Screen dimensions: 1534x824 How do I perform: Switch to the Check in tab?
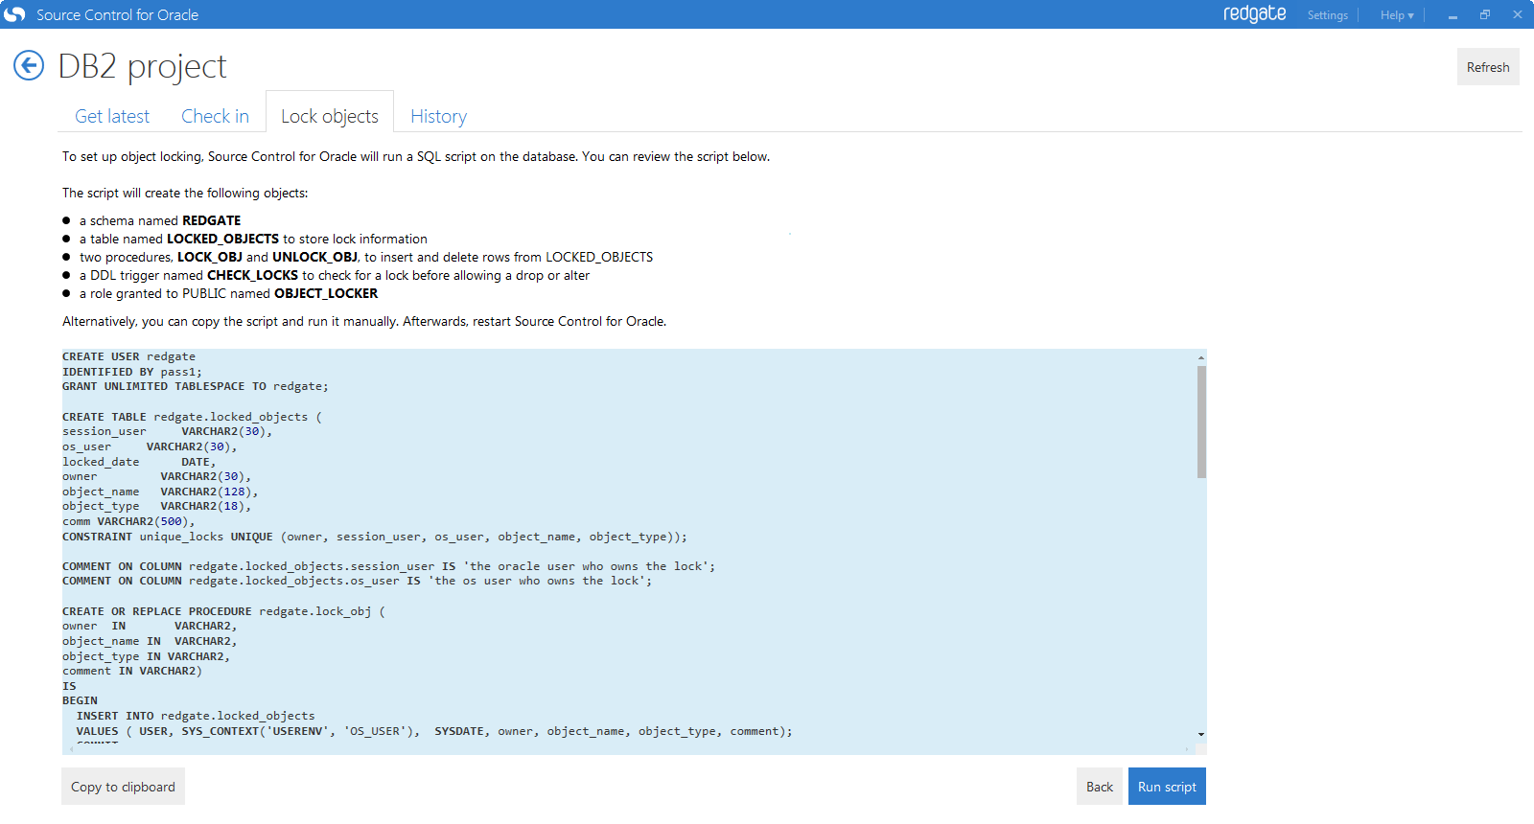tap(215, 116)
